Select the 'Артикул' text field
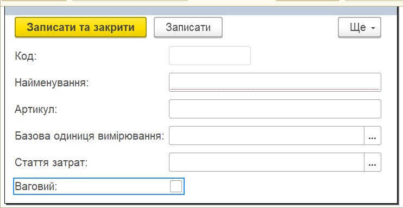Viewport: 403px width, 208px height. click(275, 109)
